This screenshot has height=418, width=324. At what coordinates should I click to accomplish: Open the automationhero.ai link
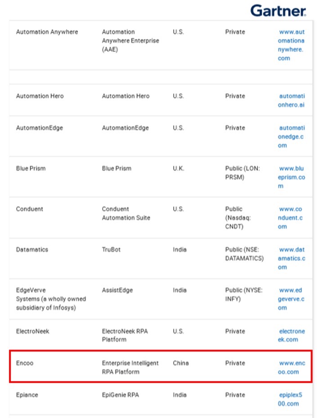tap(291, 100)
